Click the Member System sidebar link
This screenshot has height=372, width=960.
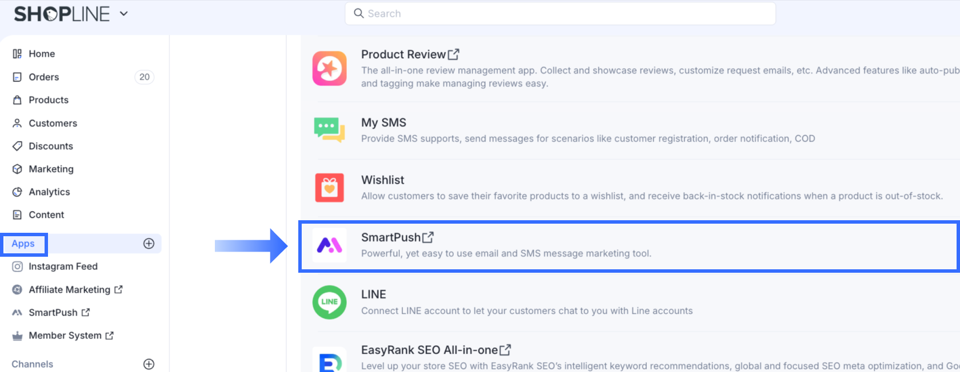coord(65,335)
